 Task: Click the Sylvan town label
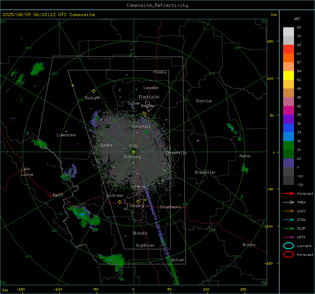click(x=134, y=103)
